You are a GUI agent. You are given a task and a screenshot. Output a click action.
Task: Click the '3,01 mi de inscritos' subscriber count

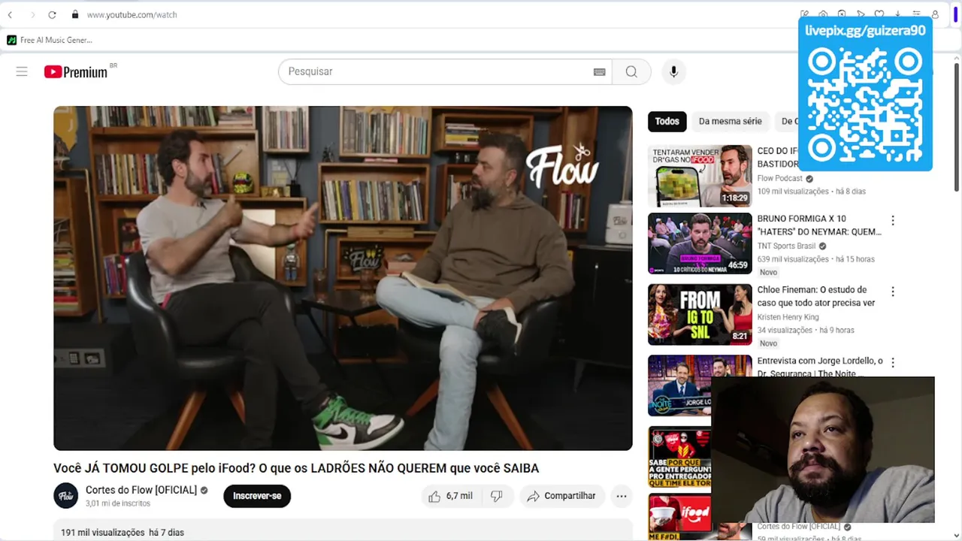118,503
